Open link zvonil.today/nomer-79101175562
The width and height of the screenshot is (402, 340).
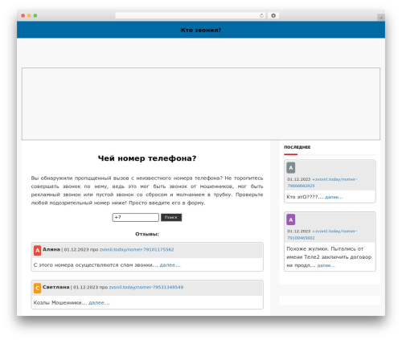point(137,249)
